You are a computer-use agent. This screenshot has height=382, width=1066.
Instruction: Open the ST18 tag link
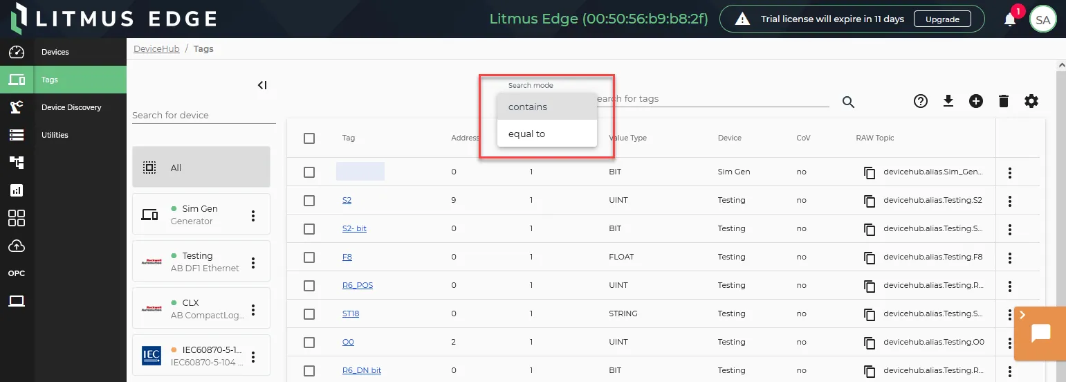point(351,313)
